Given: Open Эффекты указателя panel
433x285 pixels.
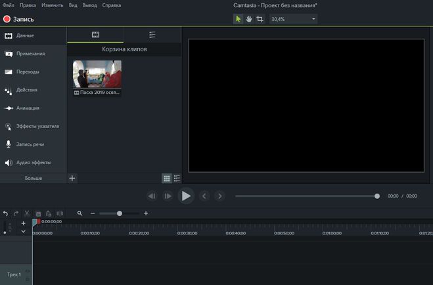Looking at the screenshot, I should tap(33, 126).
